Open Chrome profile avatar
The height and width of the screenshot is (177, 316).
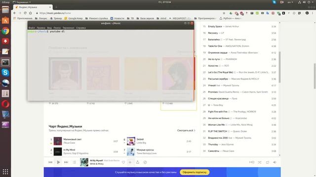point(307,13)
